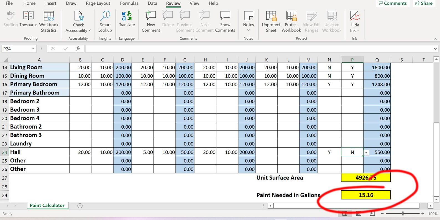Expand the formula bar
Viewport: 440px width, 220px height.
pyautogui.click(x=435, y=49)
